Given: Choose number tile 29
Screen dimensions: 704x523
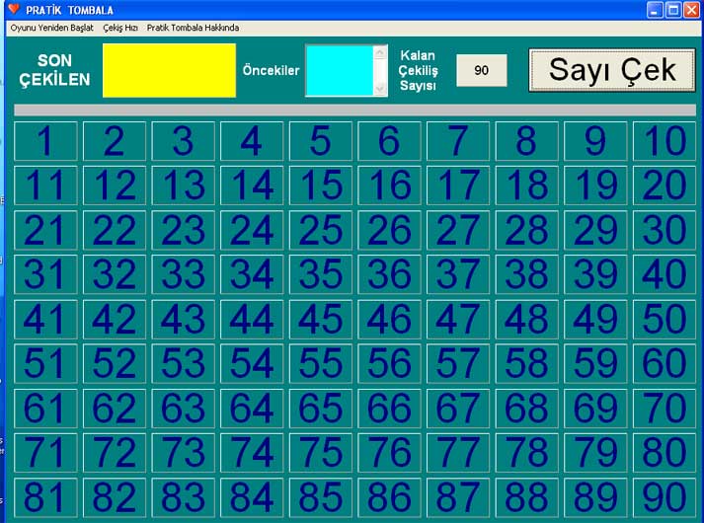Looking at the screenshot, I should coord(595,230).
